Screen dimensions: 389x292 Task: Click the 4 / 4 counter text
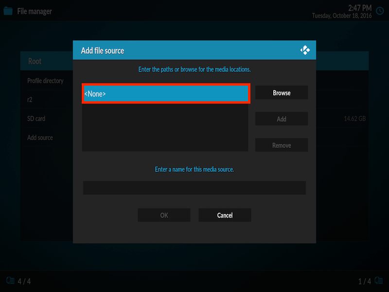(x=24, y=281)
